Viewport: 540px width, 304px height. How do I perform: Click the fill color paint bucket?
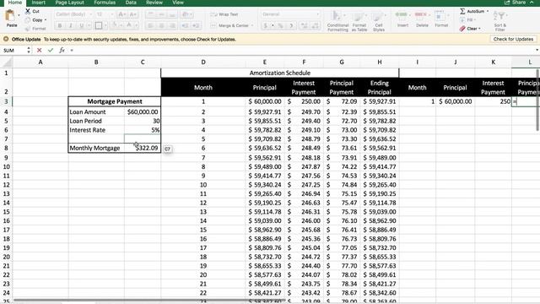[114, 25]
